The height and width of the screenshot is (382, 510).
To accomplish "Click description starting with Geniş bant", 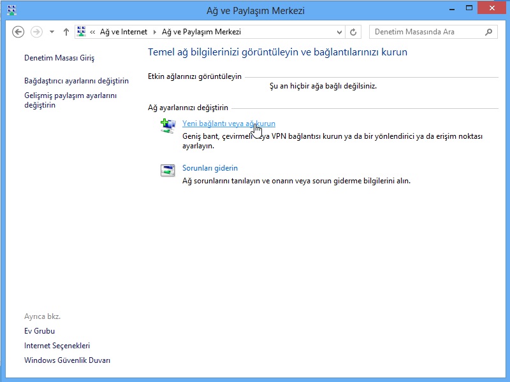I will pyautogui.click(x=332, y=141).
